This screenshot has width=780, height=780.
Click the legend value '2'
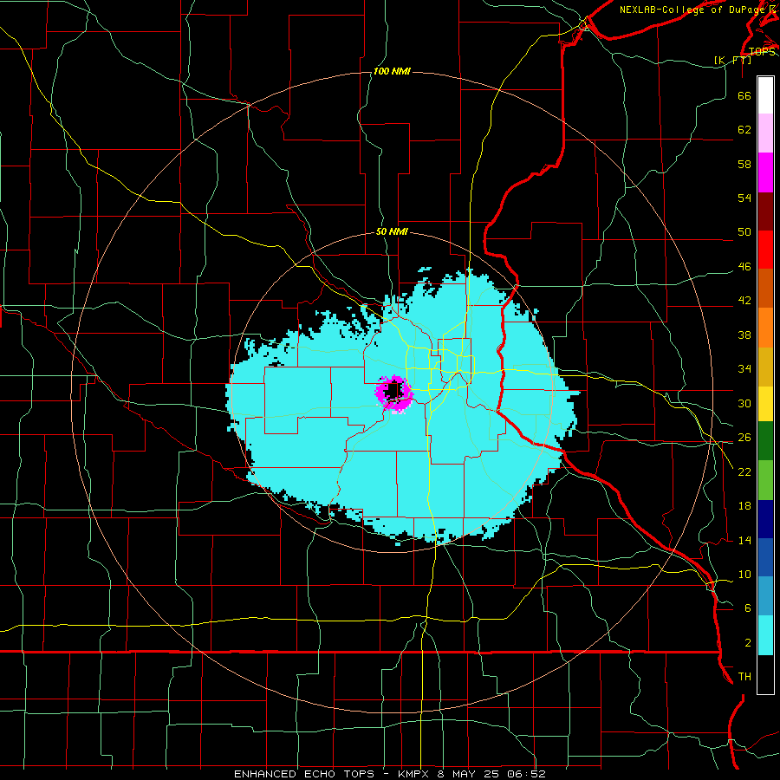[748, 643]
